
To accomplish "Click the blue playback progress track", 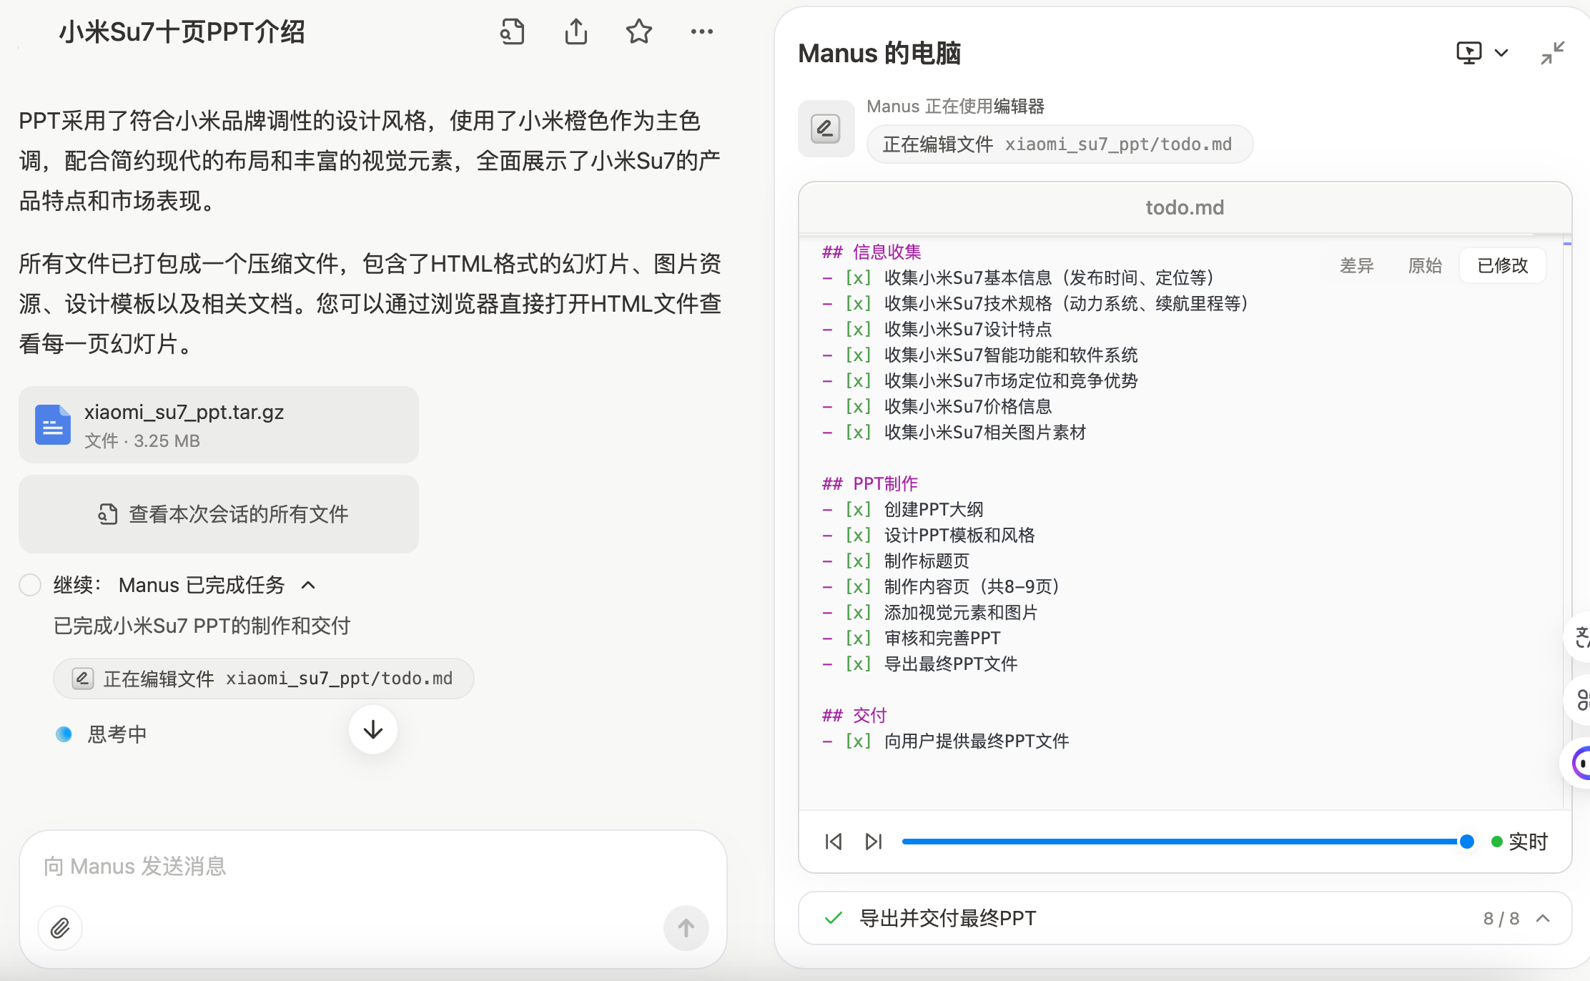I will click(1180, 842).
